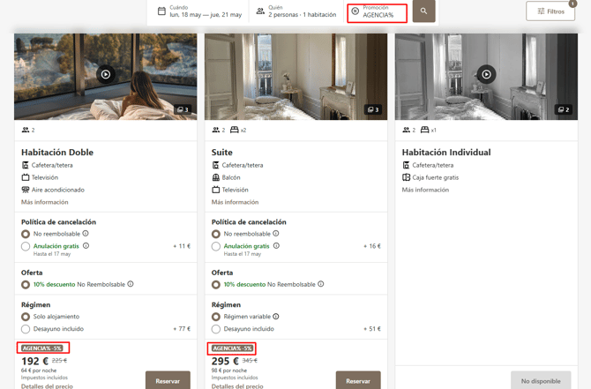Select Anulación gratis for Habitación Doble
The height and width of the screenshot is (389, 591).
pos(26,246)
